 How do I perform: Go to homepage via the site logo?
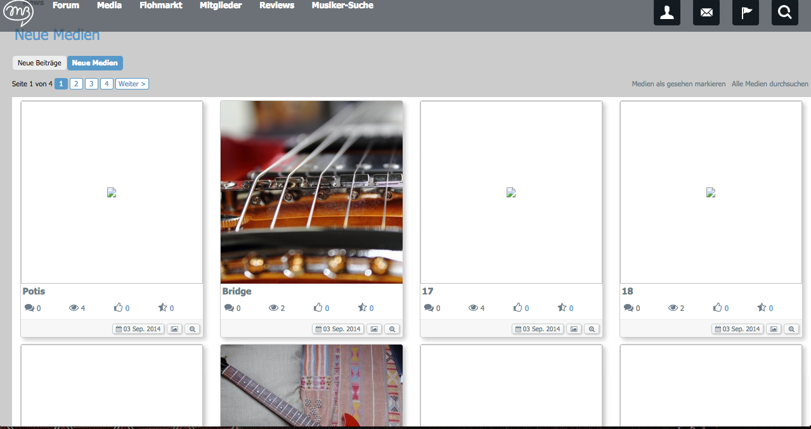(x=18, y=13)
